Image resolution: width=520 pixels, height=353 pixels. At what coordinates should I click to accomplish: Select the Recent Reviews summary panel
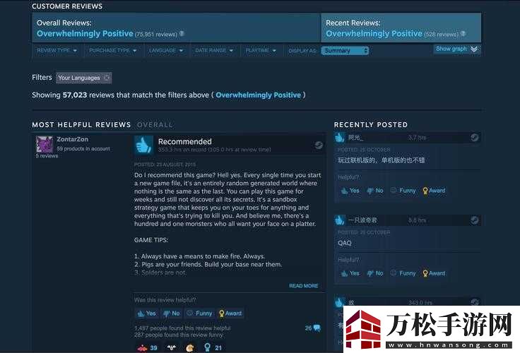pyautogui.click(x=401, y=28)
